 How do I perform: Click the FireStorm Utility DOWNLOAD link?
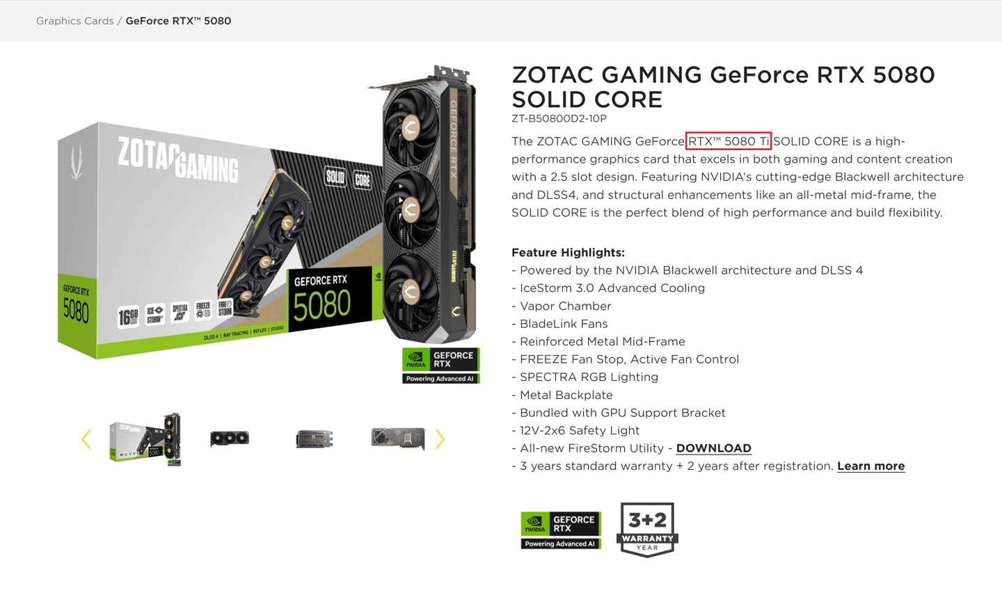coord(713,448)
